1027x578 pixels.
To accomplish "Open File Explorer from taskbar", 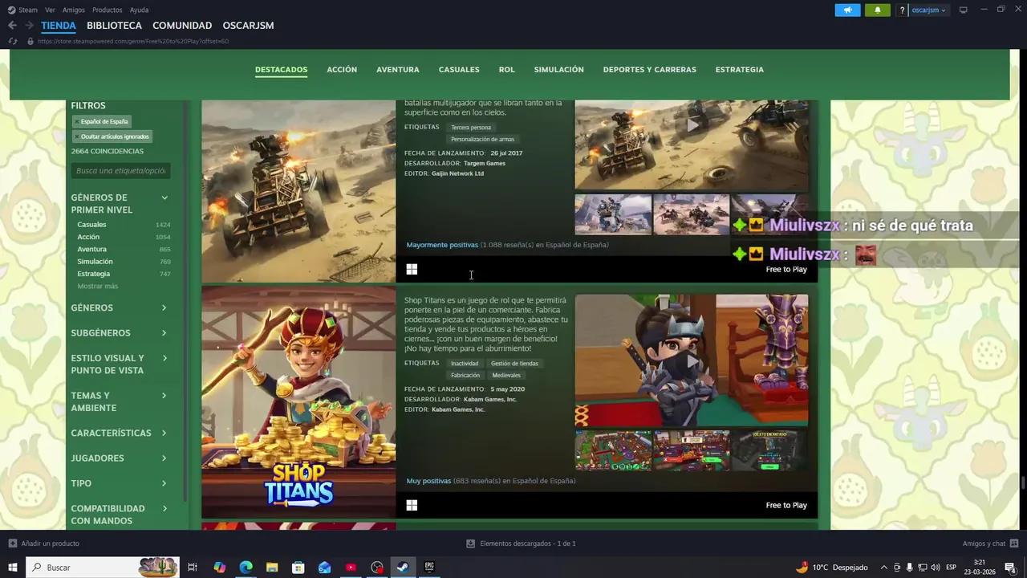I will (272, 568).
